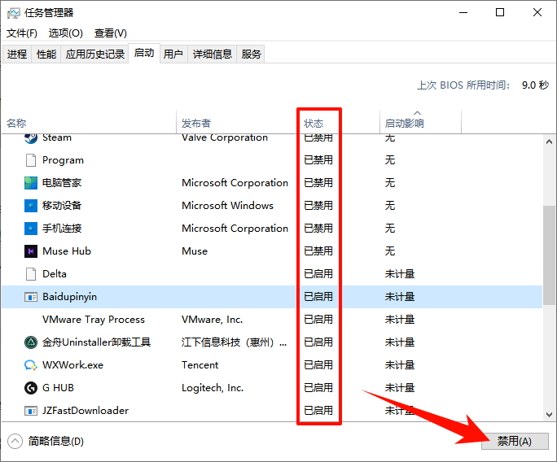Click VMware, Inc. publisher cell
Viewport: 557px width, 462px height.
click(212, 320)
